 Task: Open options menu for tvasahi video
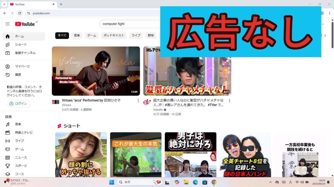point(229,101)
